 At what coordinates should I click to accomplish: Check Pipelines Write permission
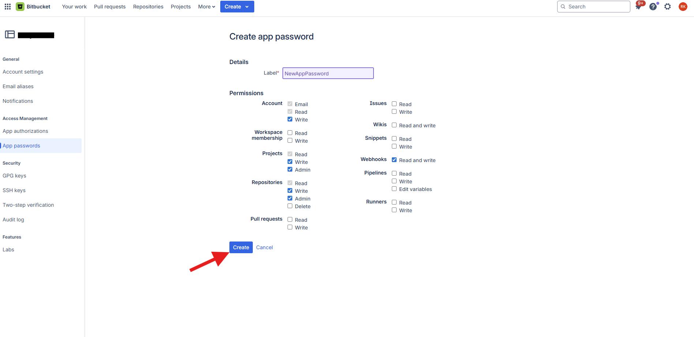pos(394,181)
